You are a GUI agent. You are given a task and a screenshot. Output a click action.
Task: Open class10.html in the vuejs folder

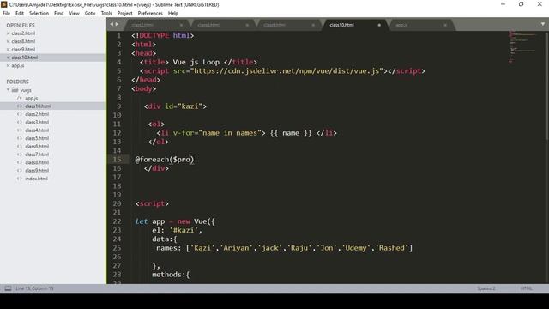coord(38,106)
